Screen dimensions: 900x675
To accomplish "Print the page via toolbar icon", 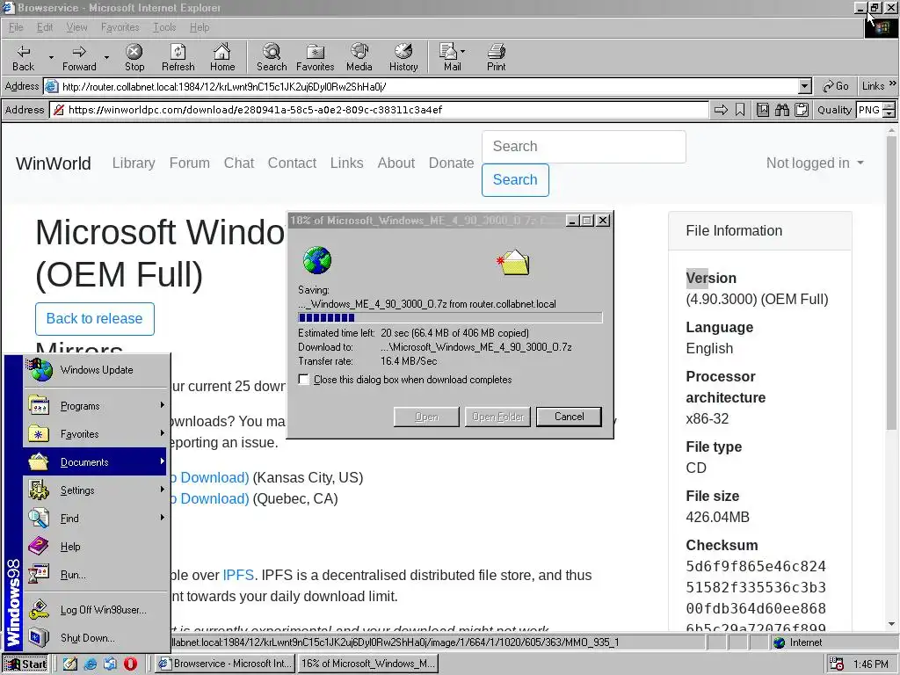I will [x=496, y=52].
